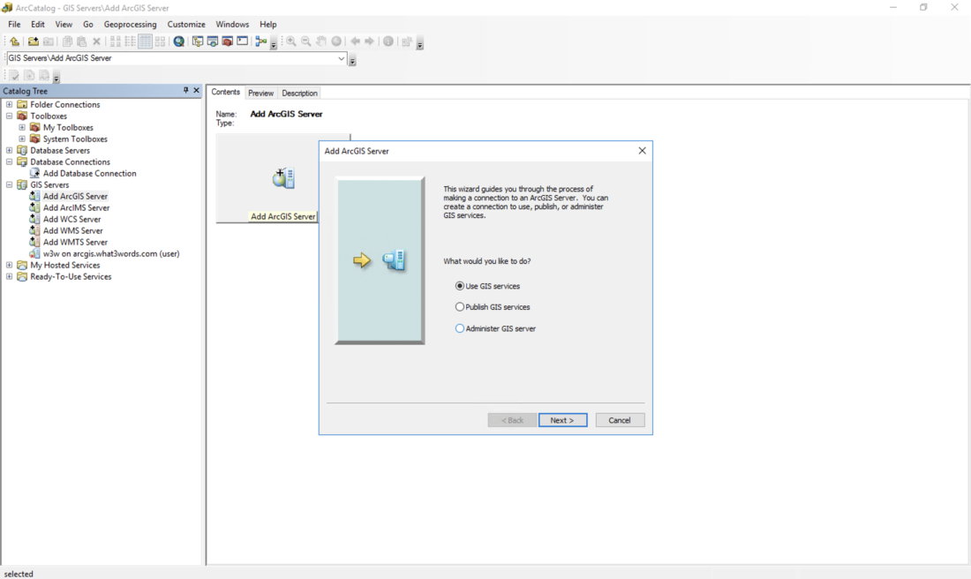Close the Add ArcGIS Server dialog
The height and width of the screenshot is (579, 971).
tap(642, 150)
